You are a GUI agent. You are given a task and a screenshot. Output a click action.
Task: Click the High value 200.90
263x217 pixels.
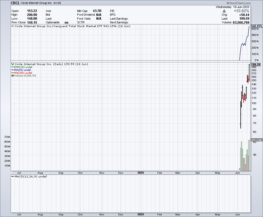pos(32,15)
